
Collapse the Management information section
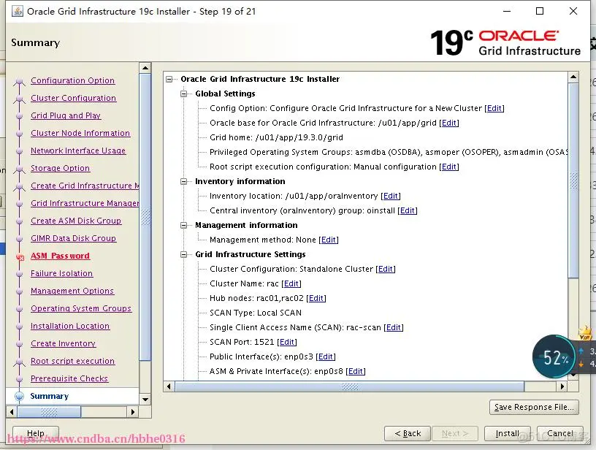(x=184, y=225)
